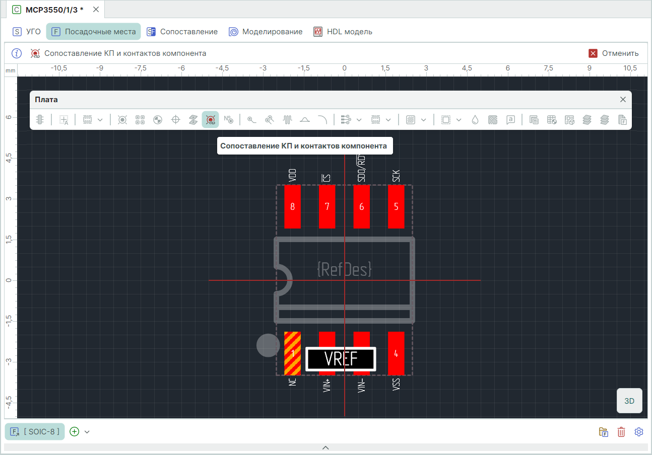This screenshot has width=652, height=455.
Task: Click the red trash delete footprint icon
Action: (621, 432)
